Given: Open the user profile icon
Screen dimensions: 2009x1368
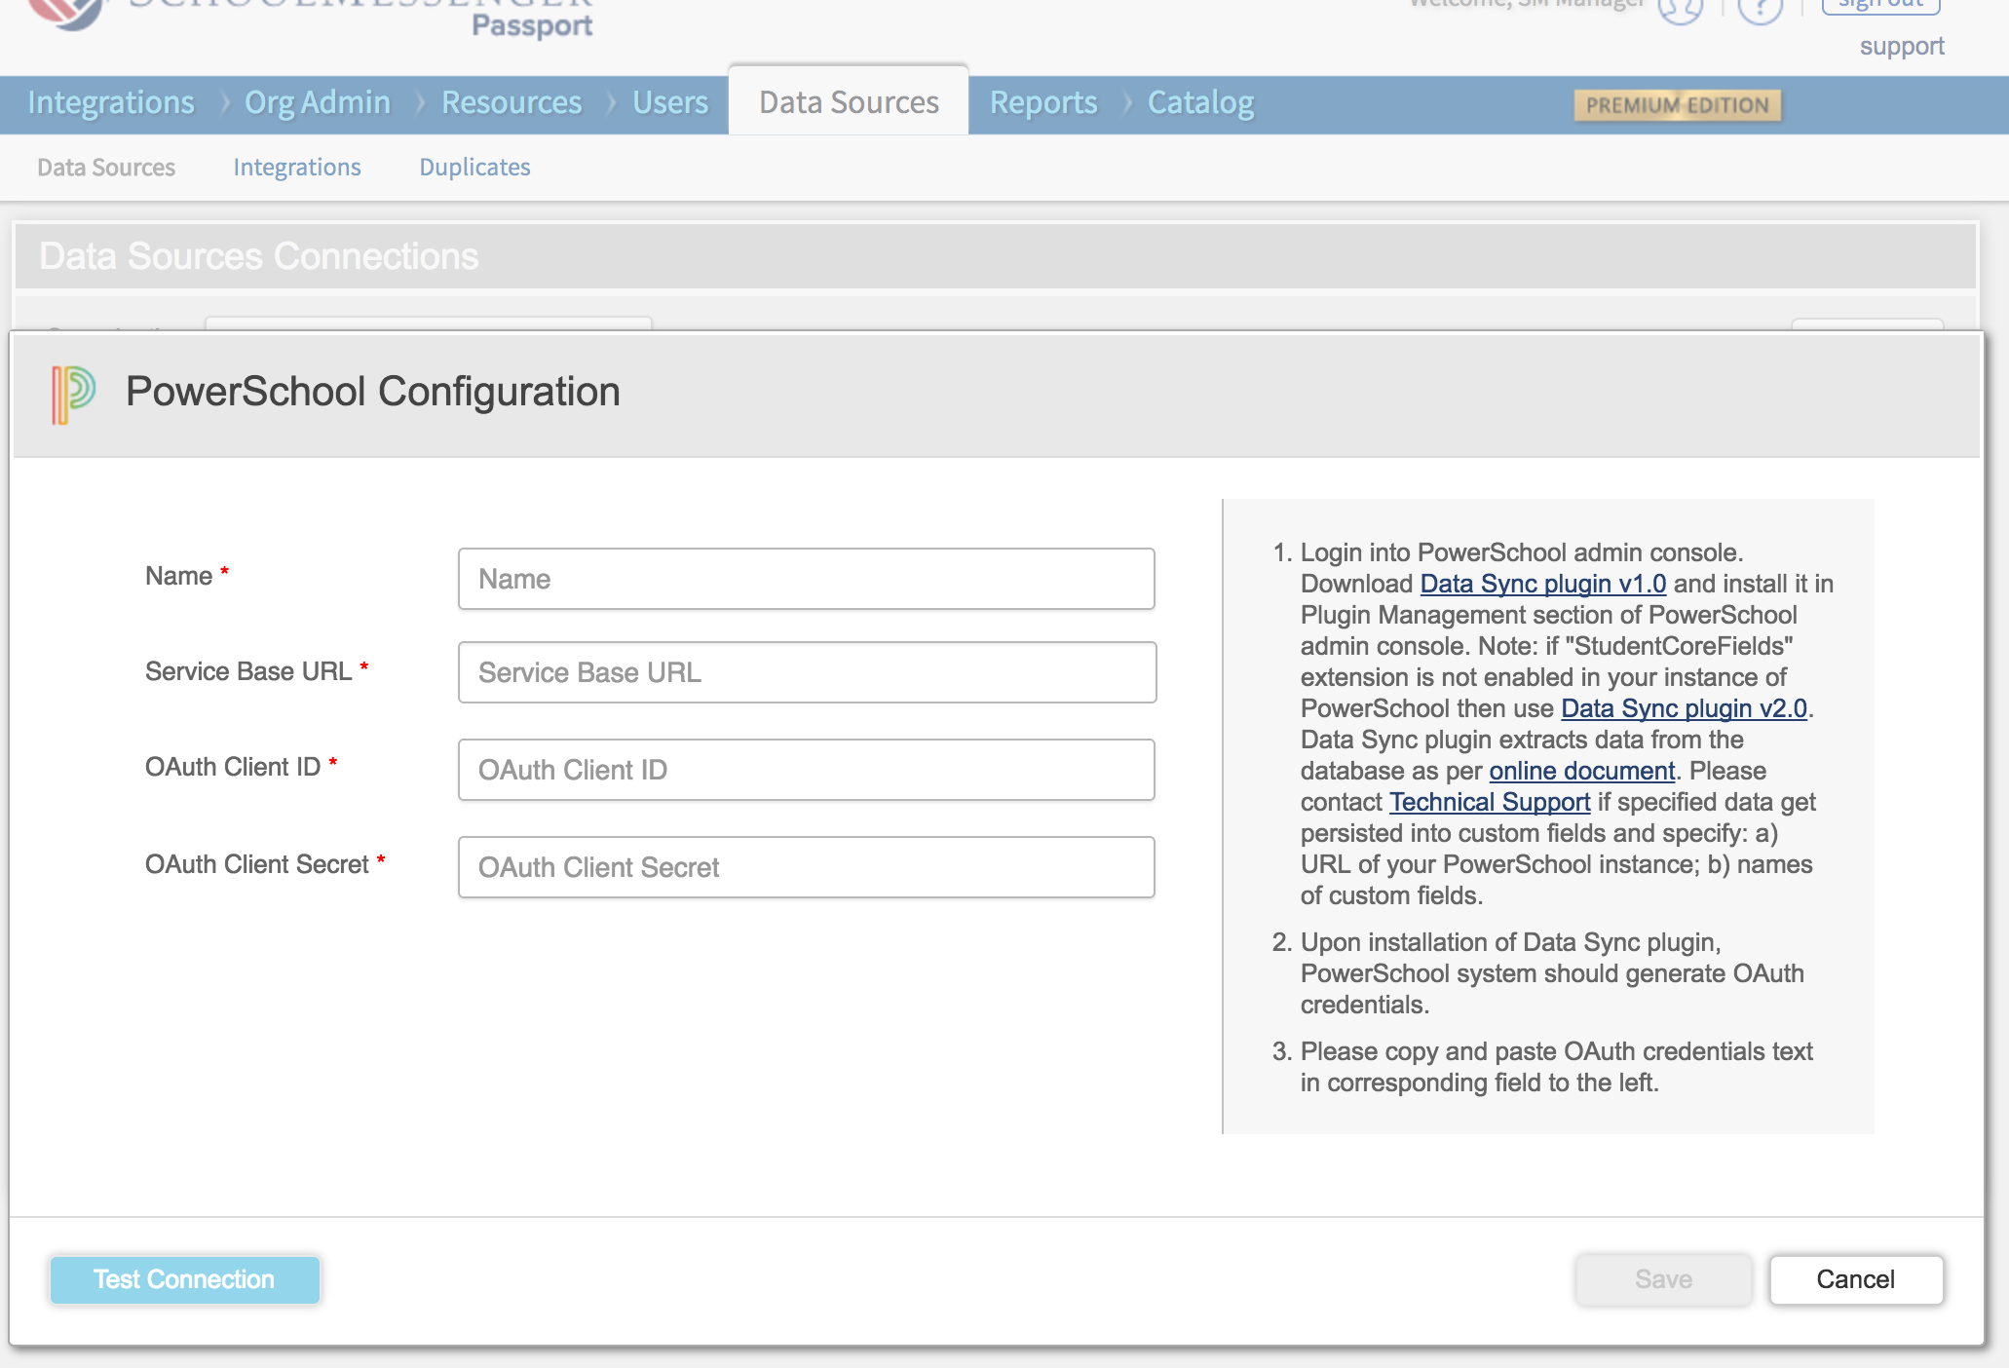Looking at the screenshot, I should (1680, 10).
